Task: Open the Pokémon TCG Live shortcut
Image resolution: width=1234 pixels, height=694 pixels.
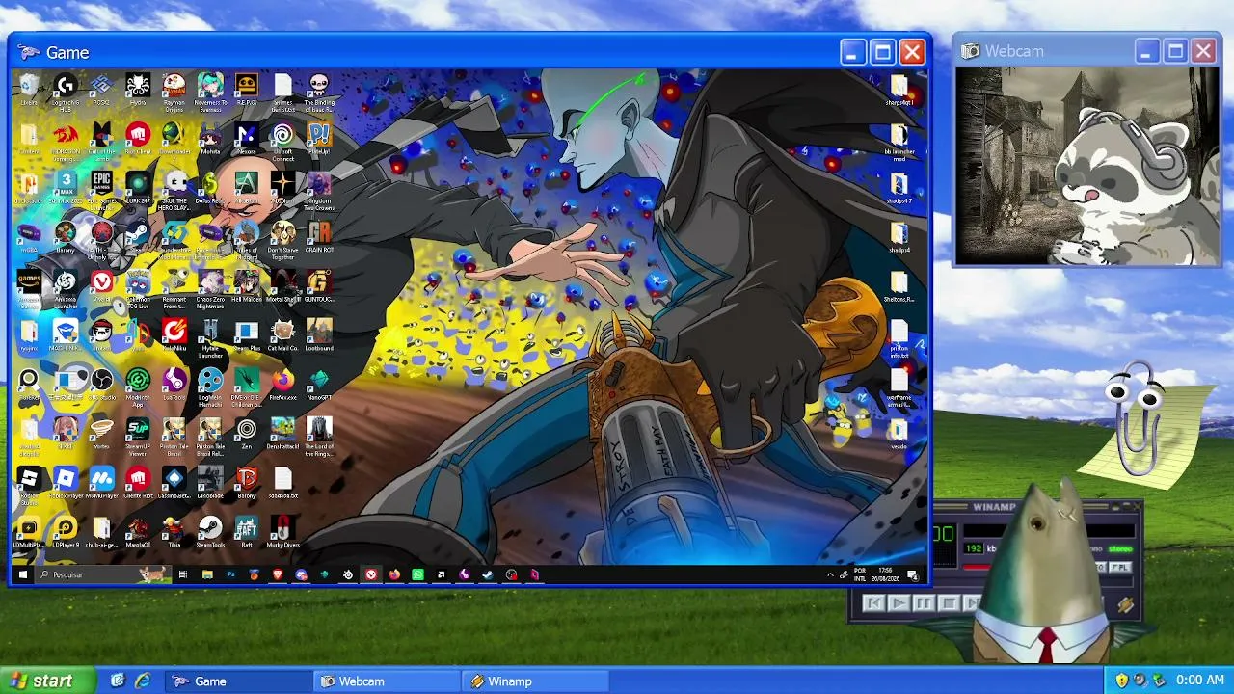Action: tap(138, 287)
